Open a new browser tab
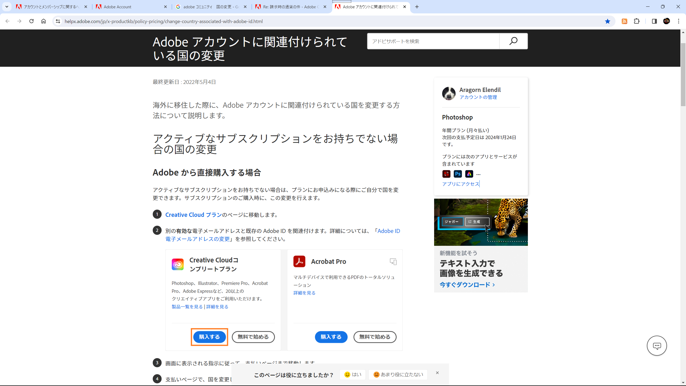686x386 pixels. (417, 7)
